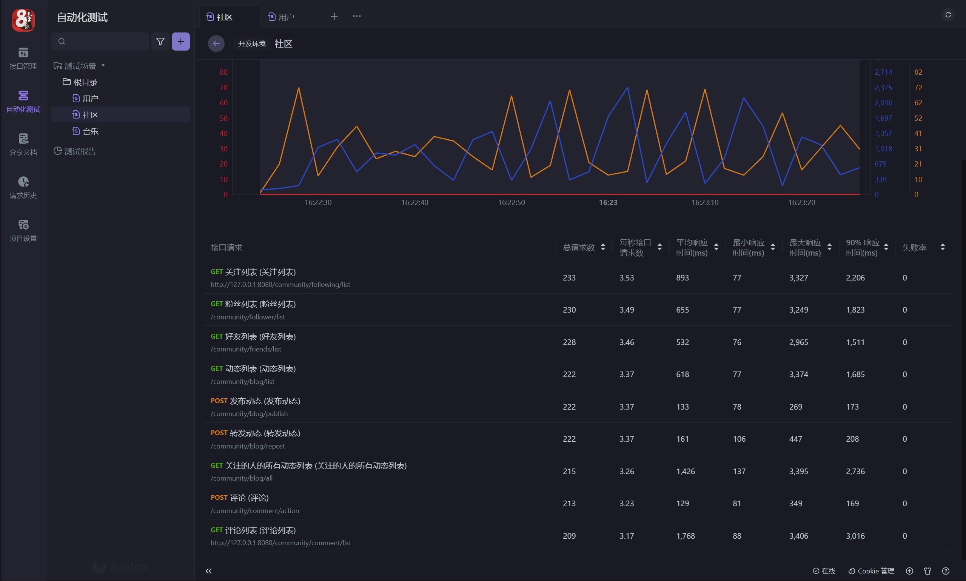Expand the 测试场景 dropdown arrow
Viewport: 966px width, 581px height.
103,65
